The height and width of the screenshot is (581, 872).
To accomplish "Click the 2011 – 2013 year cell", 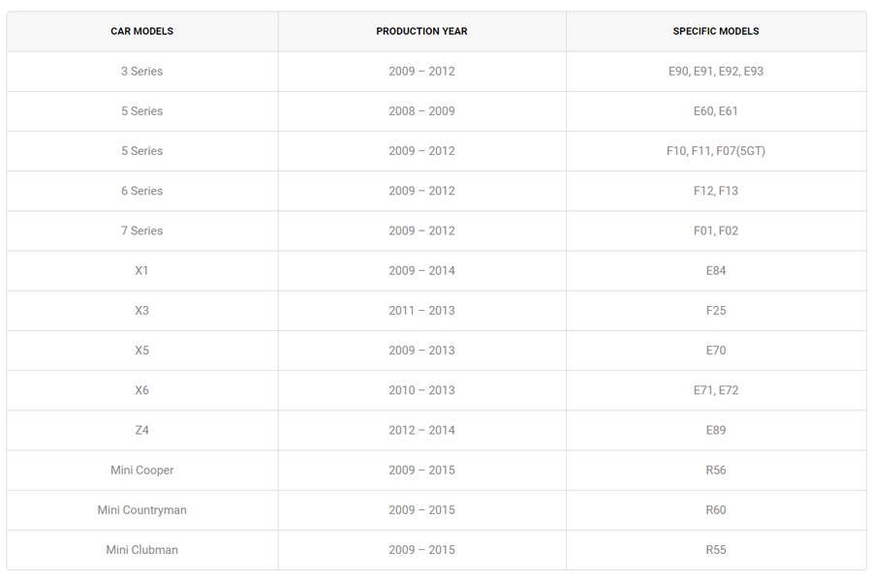I will pos(421,311).
